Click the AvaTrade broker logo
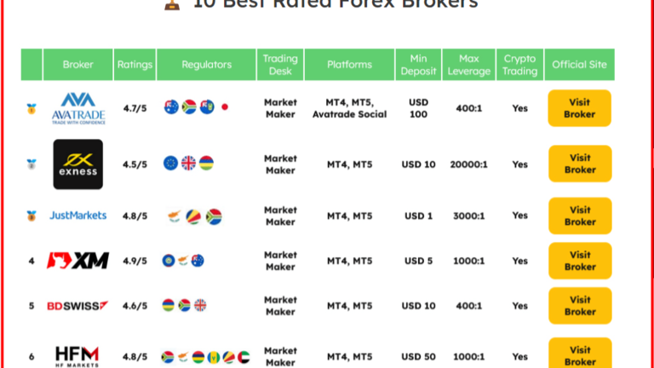 (78, 108)
